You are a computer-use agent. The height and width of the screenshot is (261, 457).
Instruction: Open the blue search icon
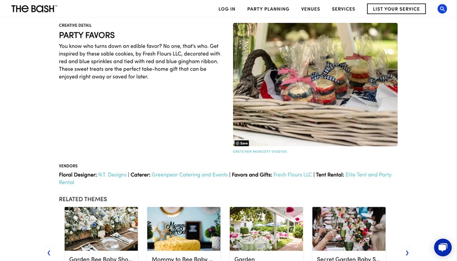coord(442,9)
